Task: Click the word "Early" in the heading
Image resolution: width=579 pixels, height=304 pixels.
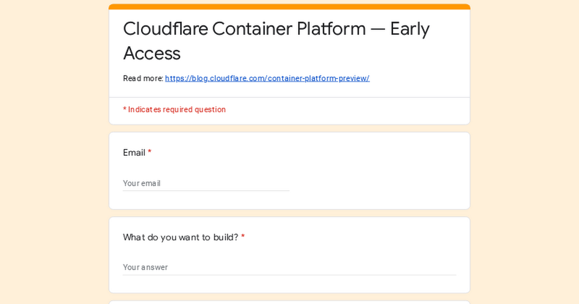Action: pyautogui.click(x=410, y=29)
